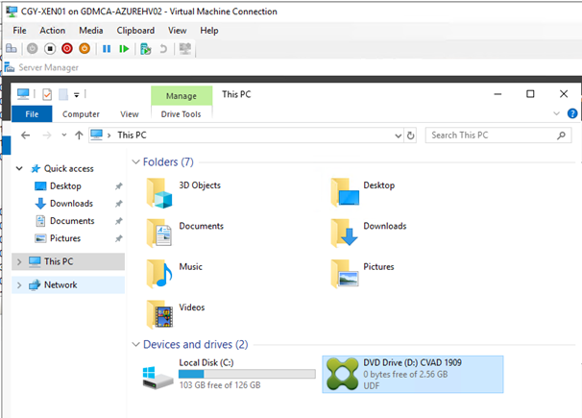
Task: Click Ctrl+Alt+Delete icon in VM toolbar
Action: 12,49
